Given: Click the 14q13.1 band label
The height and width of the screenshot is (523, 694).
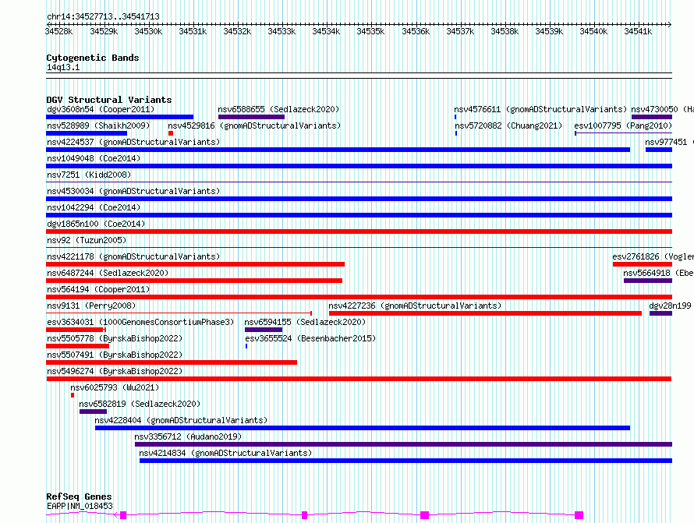Looking at the screenshot, I should click(x=63, y=67).
